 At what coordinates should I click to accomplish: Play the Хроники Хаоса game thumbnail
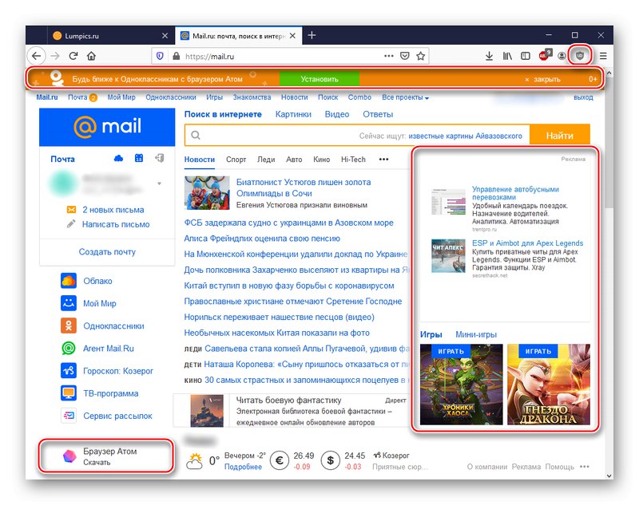point(462,385)
